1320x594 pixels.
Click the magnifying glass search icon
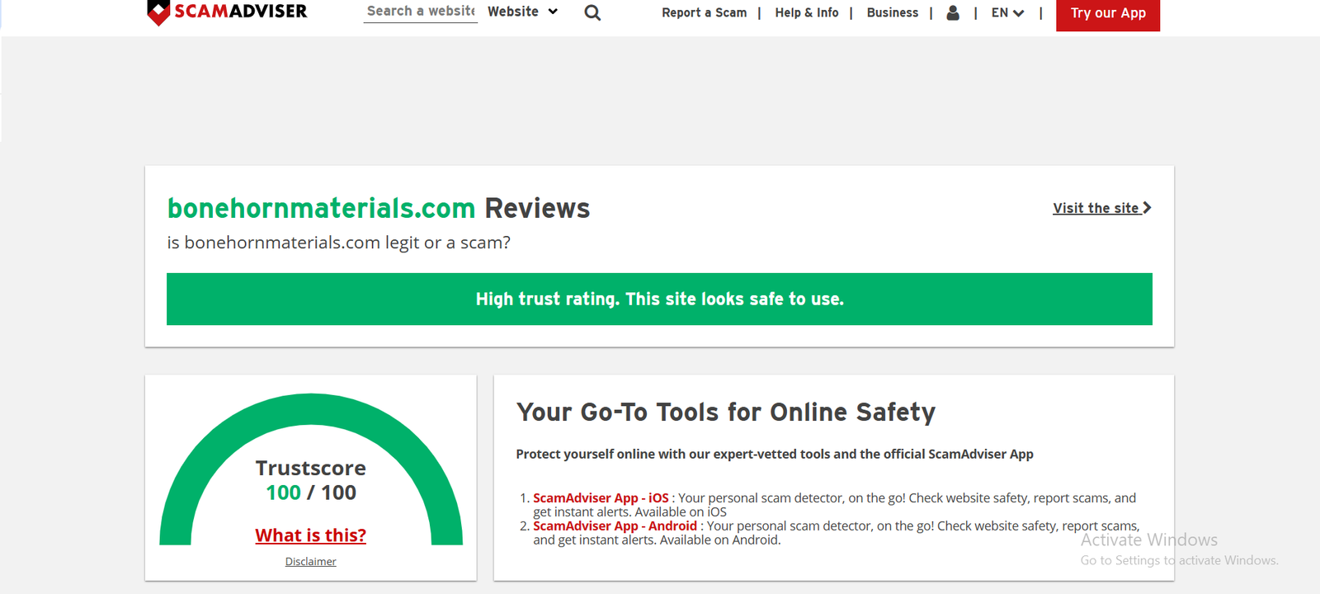tap(592, 12)
